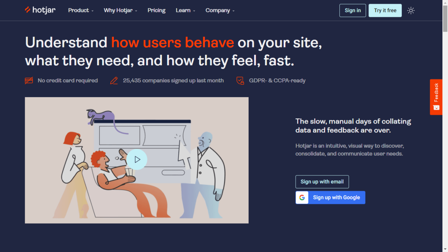Open the Product dropdown menu

(81, 10)
